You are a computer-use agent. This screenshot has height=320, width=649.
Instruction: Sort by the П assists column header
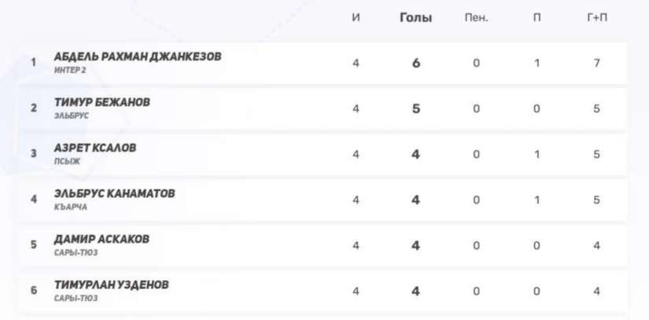[x=537, y=18]
